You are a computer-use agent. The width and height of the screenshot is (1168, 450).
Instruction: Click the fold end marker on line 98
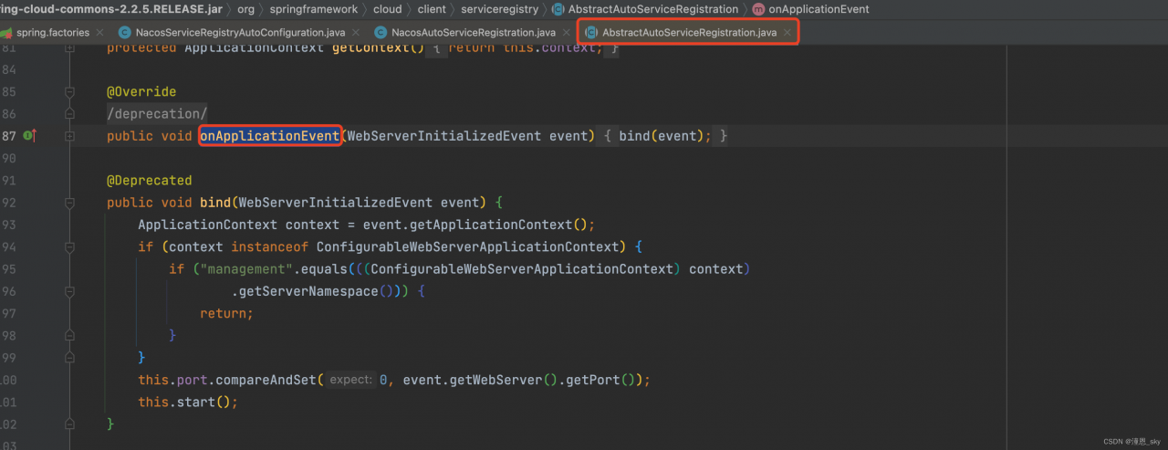tap(69, 336)
